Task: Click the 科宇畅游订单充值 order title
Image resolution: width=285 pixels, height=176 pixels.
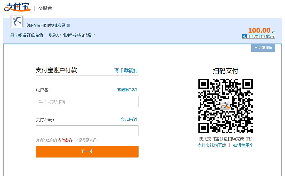Action: [26, 35]
